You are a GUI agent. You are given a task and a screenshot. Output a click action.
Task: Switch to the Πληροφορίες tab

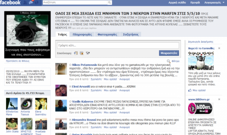(82, 34)
